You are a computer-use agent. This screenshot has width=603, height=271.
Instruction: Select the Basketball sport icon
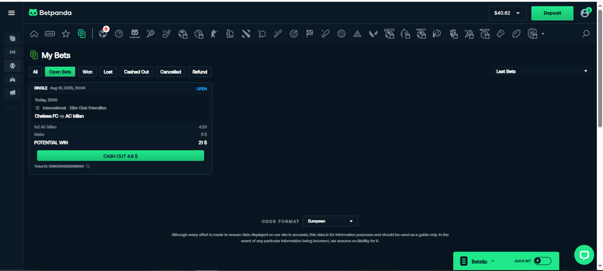pyautogui.click(x=119, y=34)
